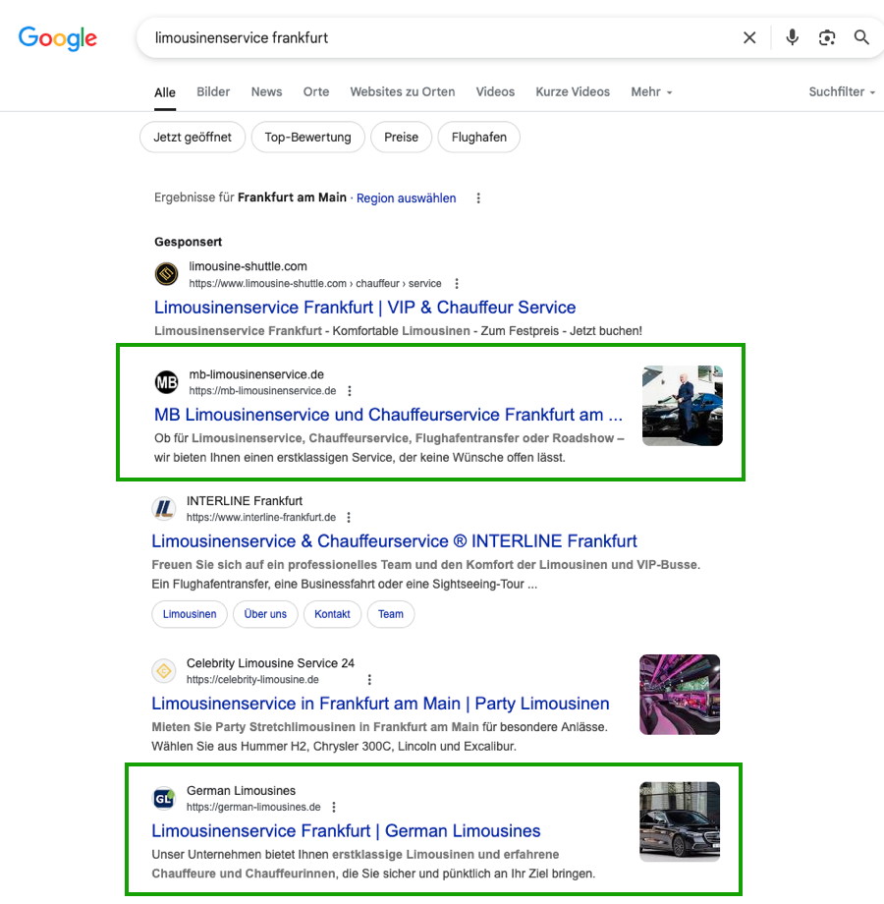Screen dimensions: 884x904
Task: Open the Kurze Videos tab
Action: click(x=573, y=92)
